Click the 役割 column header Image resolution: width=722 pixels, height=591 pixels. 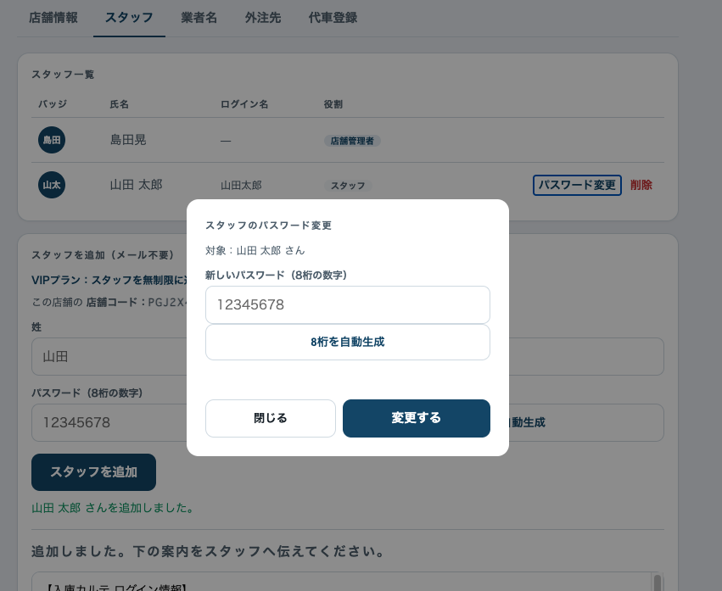click(333, 104)
